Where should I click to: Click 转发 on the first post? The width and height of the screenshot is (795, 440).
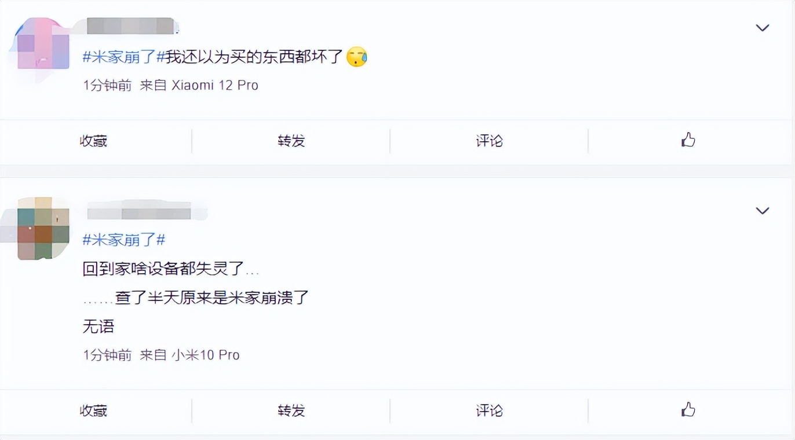click(291, 141)
